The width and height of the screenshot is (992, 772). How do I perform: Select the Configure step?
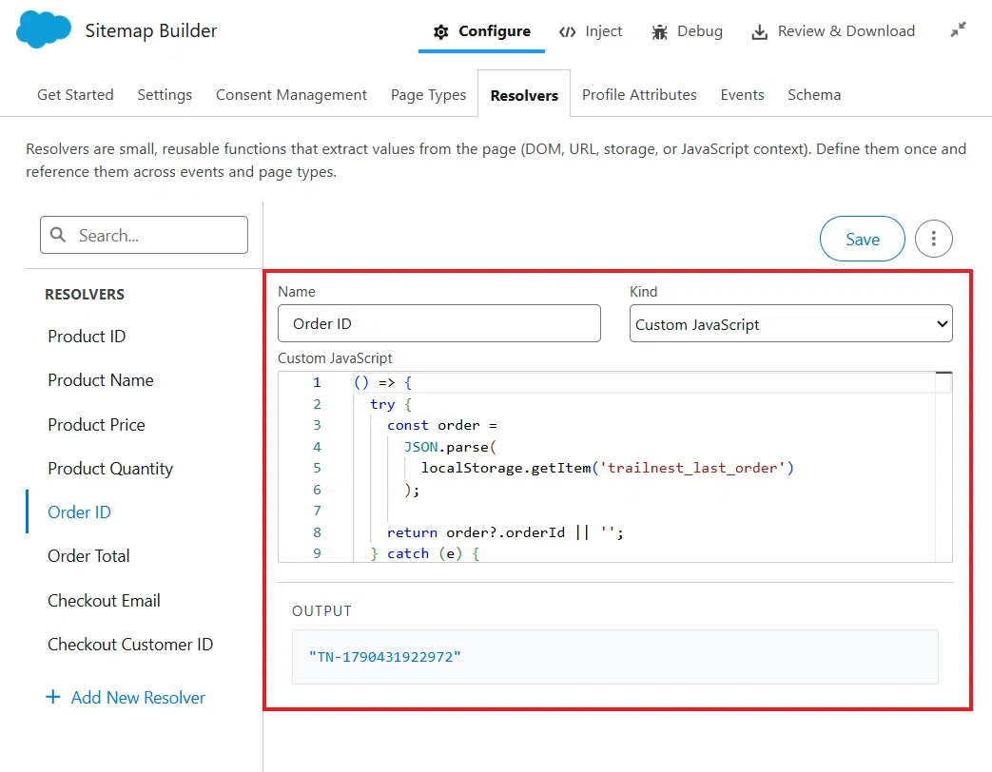(x=481, y=31)
